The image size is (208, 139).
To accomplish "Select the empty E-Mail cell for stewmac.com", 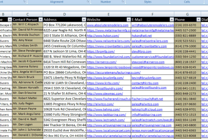I will (153, 94).
